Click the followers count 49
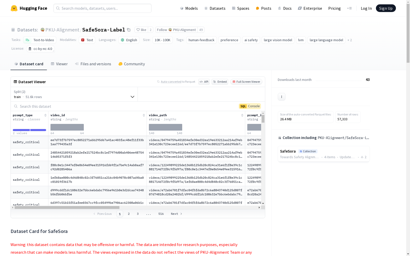The image size is (410, 256). 201,30
